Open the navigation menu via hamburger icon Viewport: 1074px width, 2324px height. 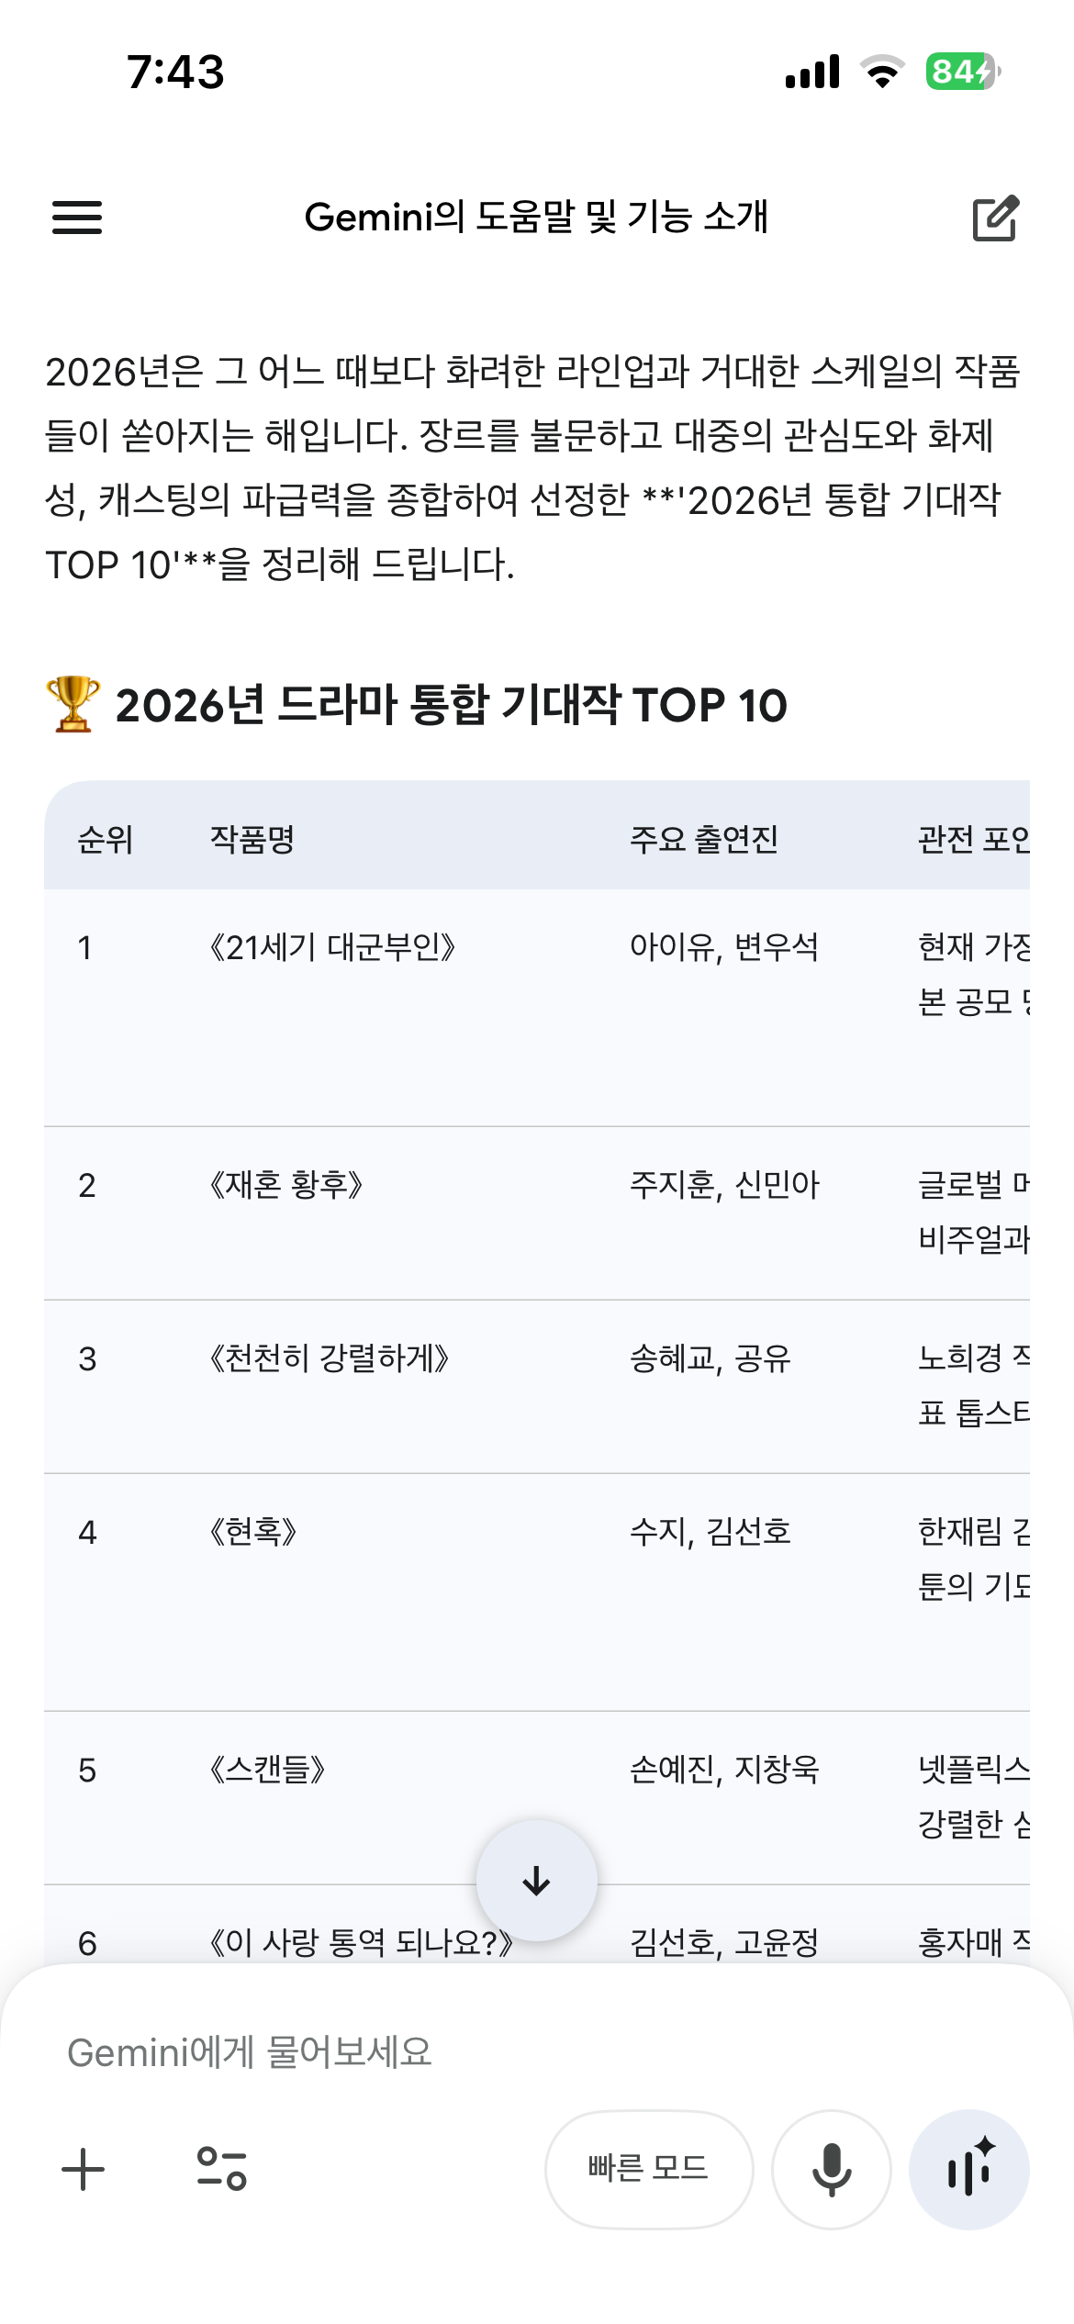point(77,218)
